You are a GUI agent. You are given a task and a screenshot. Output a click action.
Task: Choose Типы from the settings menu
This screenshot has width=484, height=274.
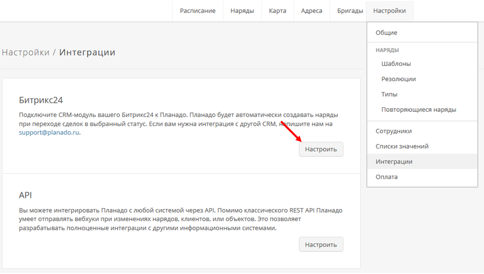422,94
